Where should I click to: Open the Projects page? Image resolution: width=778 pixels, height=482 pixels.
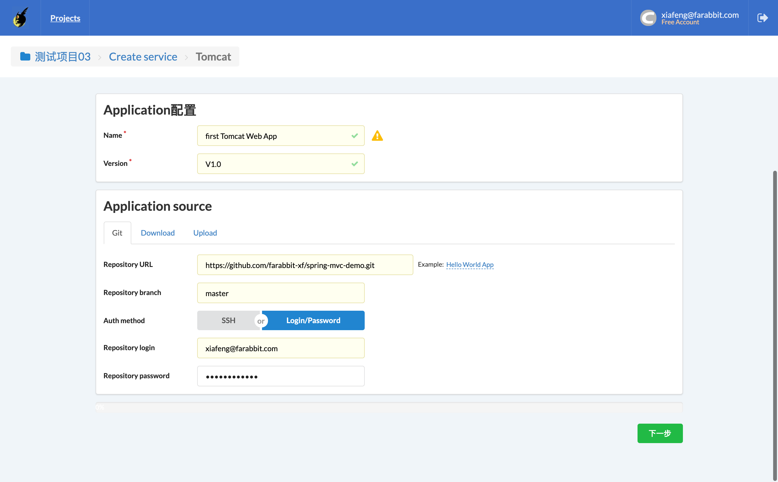tap(65, 18)
